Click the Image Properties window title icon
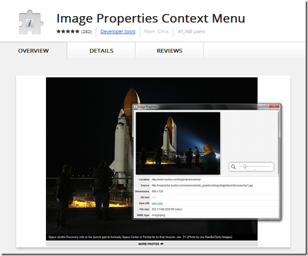 [136, 107]
